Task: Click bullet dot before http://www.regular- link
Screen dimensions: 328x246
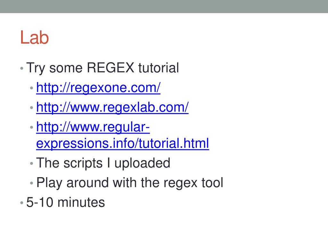Action: pyautogui.click(x=32, y=127)
